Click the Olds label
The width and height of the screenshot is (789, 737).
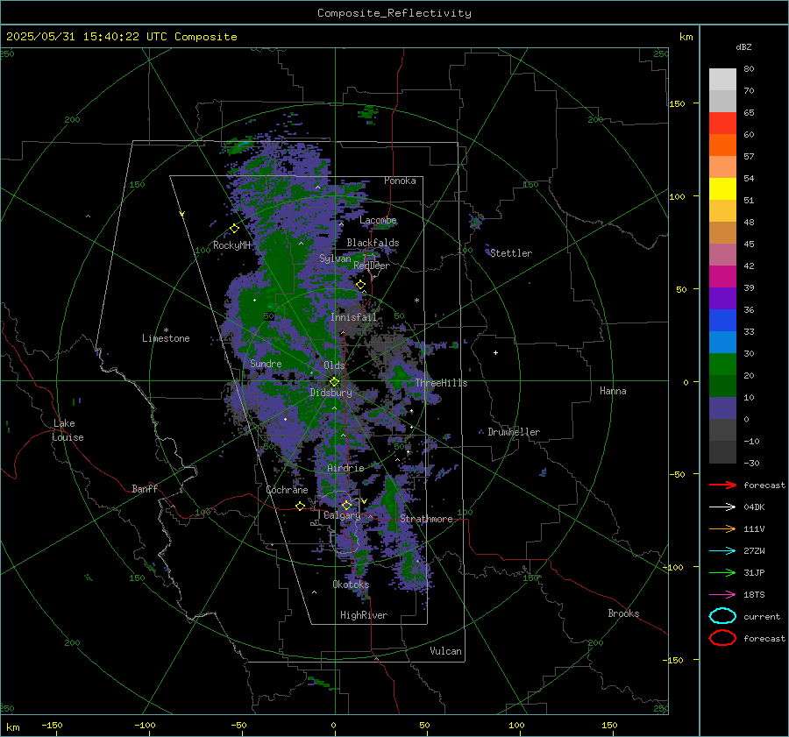(x=334, y=365)
